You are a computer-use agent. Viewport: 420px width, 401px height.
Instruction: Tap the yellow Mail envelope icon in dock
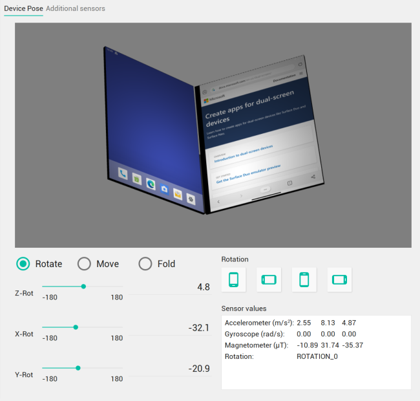(x=178, y=194)
